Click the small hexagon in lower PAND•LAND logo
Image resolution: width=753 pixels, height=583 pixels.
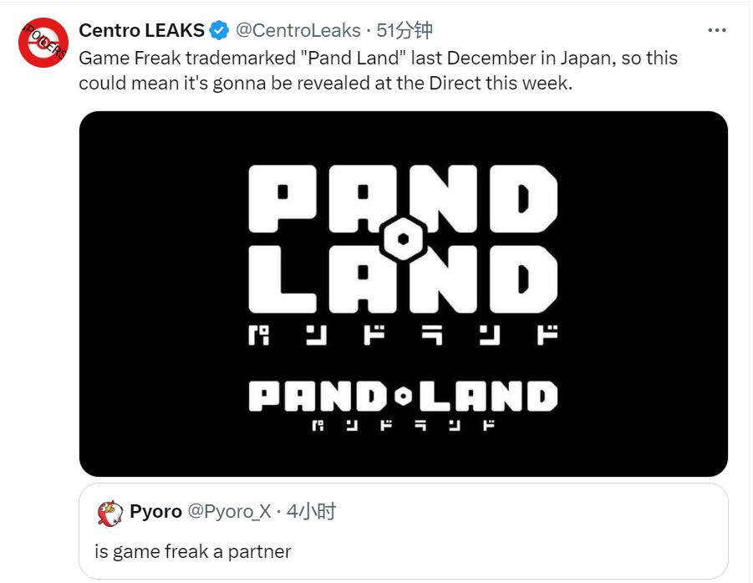click(x=403, y=396)
